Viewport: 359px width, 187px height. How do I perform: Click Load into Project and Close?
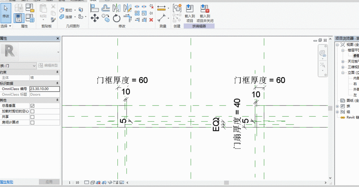[x=205, y=13]
